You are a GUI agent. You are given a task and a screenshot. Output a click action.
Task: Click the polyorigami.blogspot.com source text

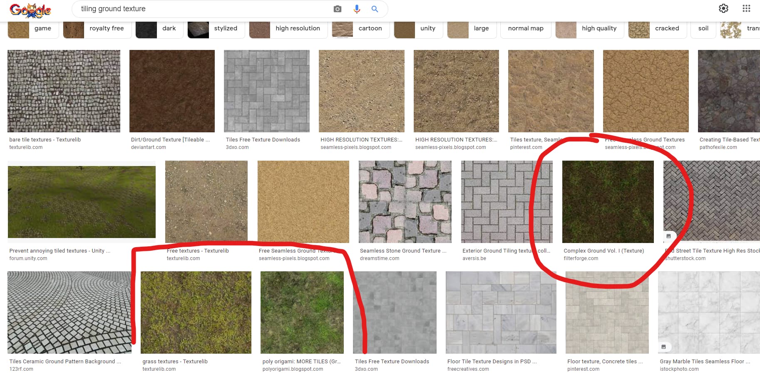pyautogui.click(x=293, y=369)
